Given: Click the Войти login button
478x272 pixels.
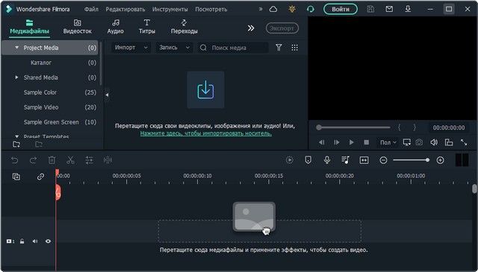Looking at the screenshot, I should tap(341, 9).
